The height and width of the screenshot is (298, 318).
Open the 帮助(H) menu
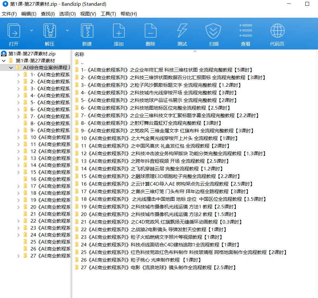point(129,14)
